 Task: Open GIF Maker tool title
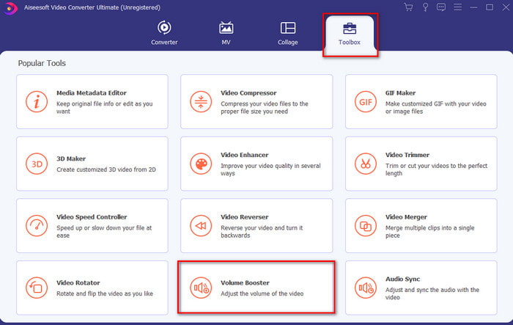(x=400, y=93)
